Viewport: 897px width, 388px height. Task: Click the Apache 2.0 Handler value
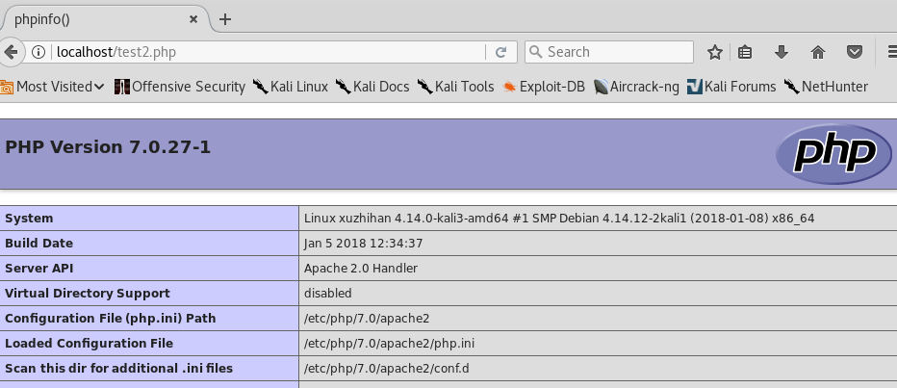point(361,268)
